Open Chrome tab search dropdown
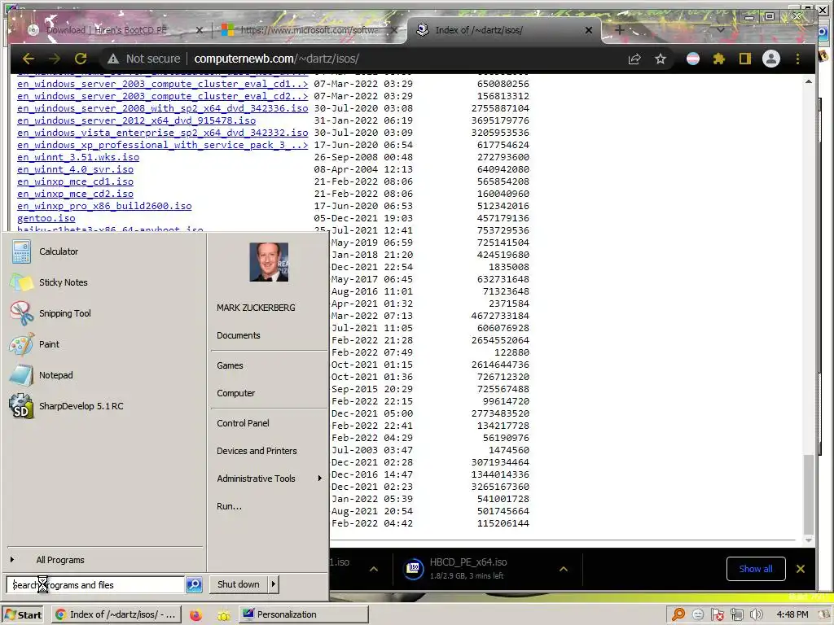The width and height of the screenshot is (834, 625). pyautogui.click(x=721, y=30)
